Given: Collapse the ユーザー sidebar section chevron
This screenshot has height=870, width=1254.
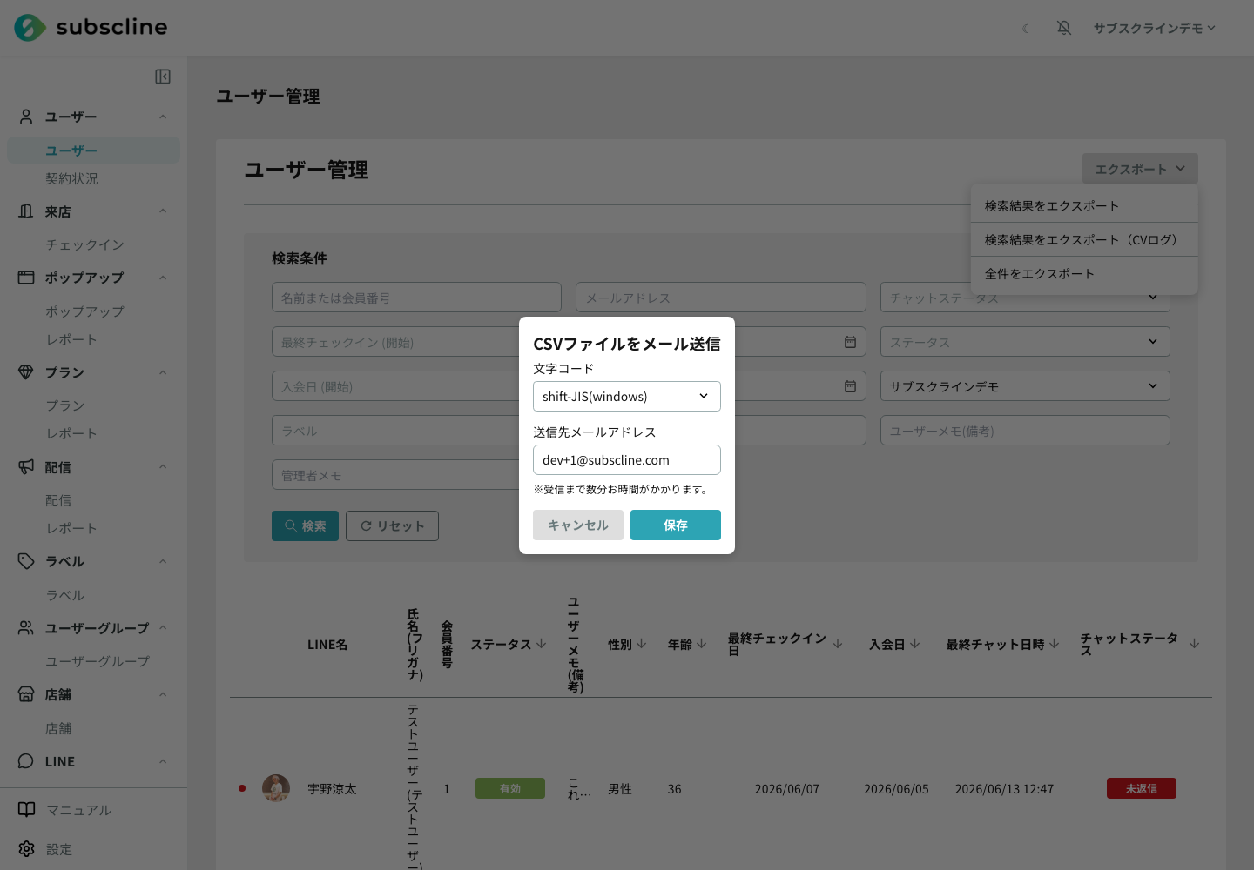Looking at the screenshot, I should click(x=163, y=117).
